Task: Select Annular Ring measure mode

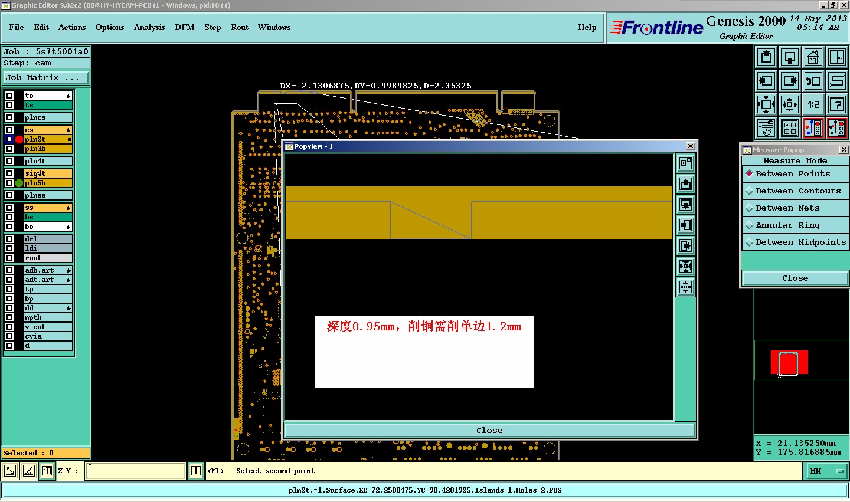Action: [x=795, y=225]
